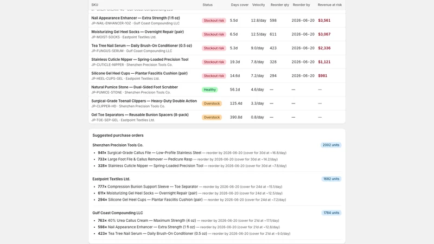
Task: Click the 12.8/day velocity value
Action: pyautogui.click(x=259, y=21)
